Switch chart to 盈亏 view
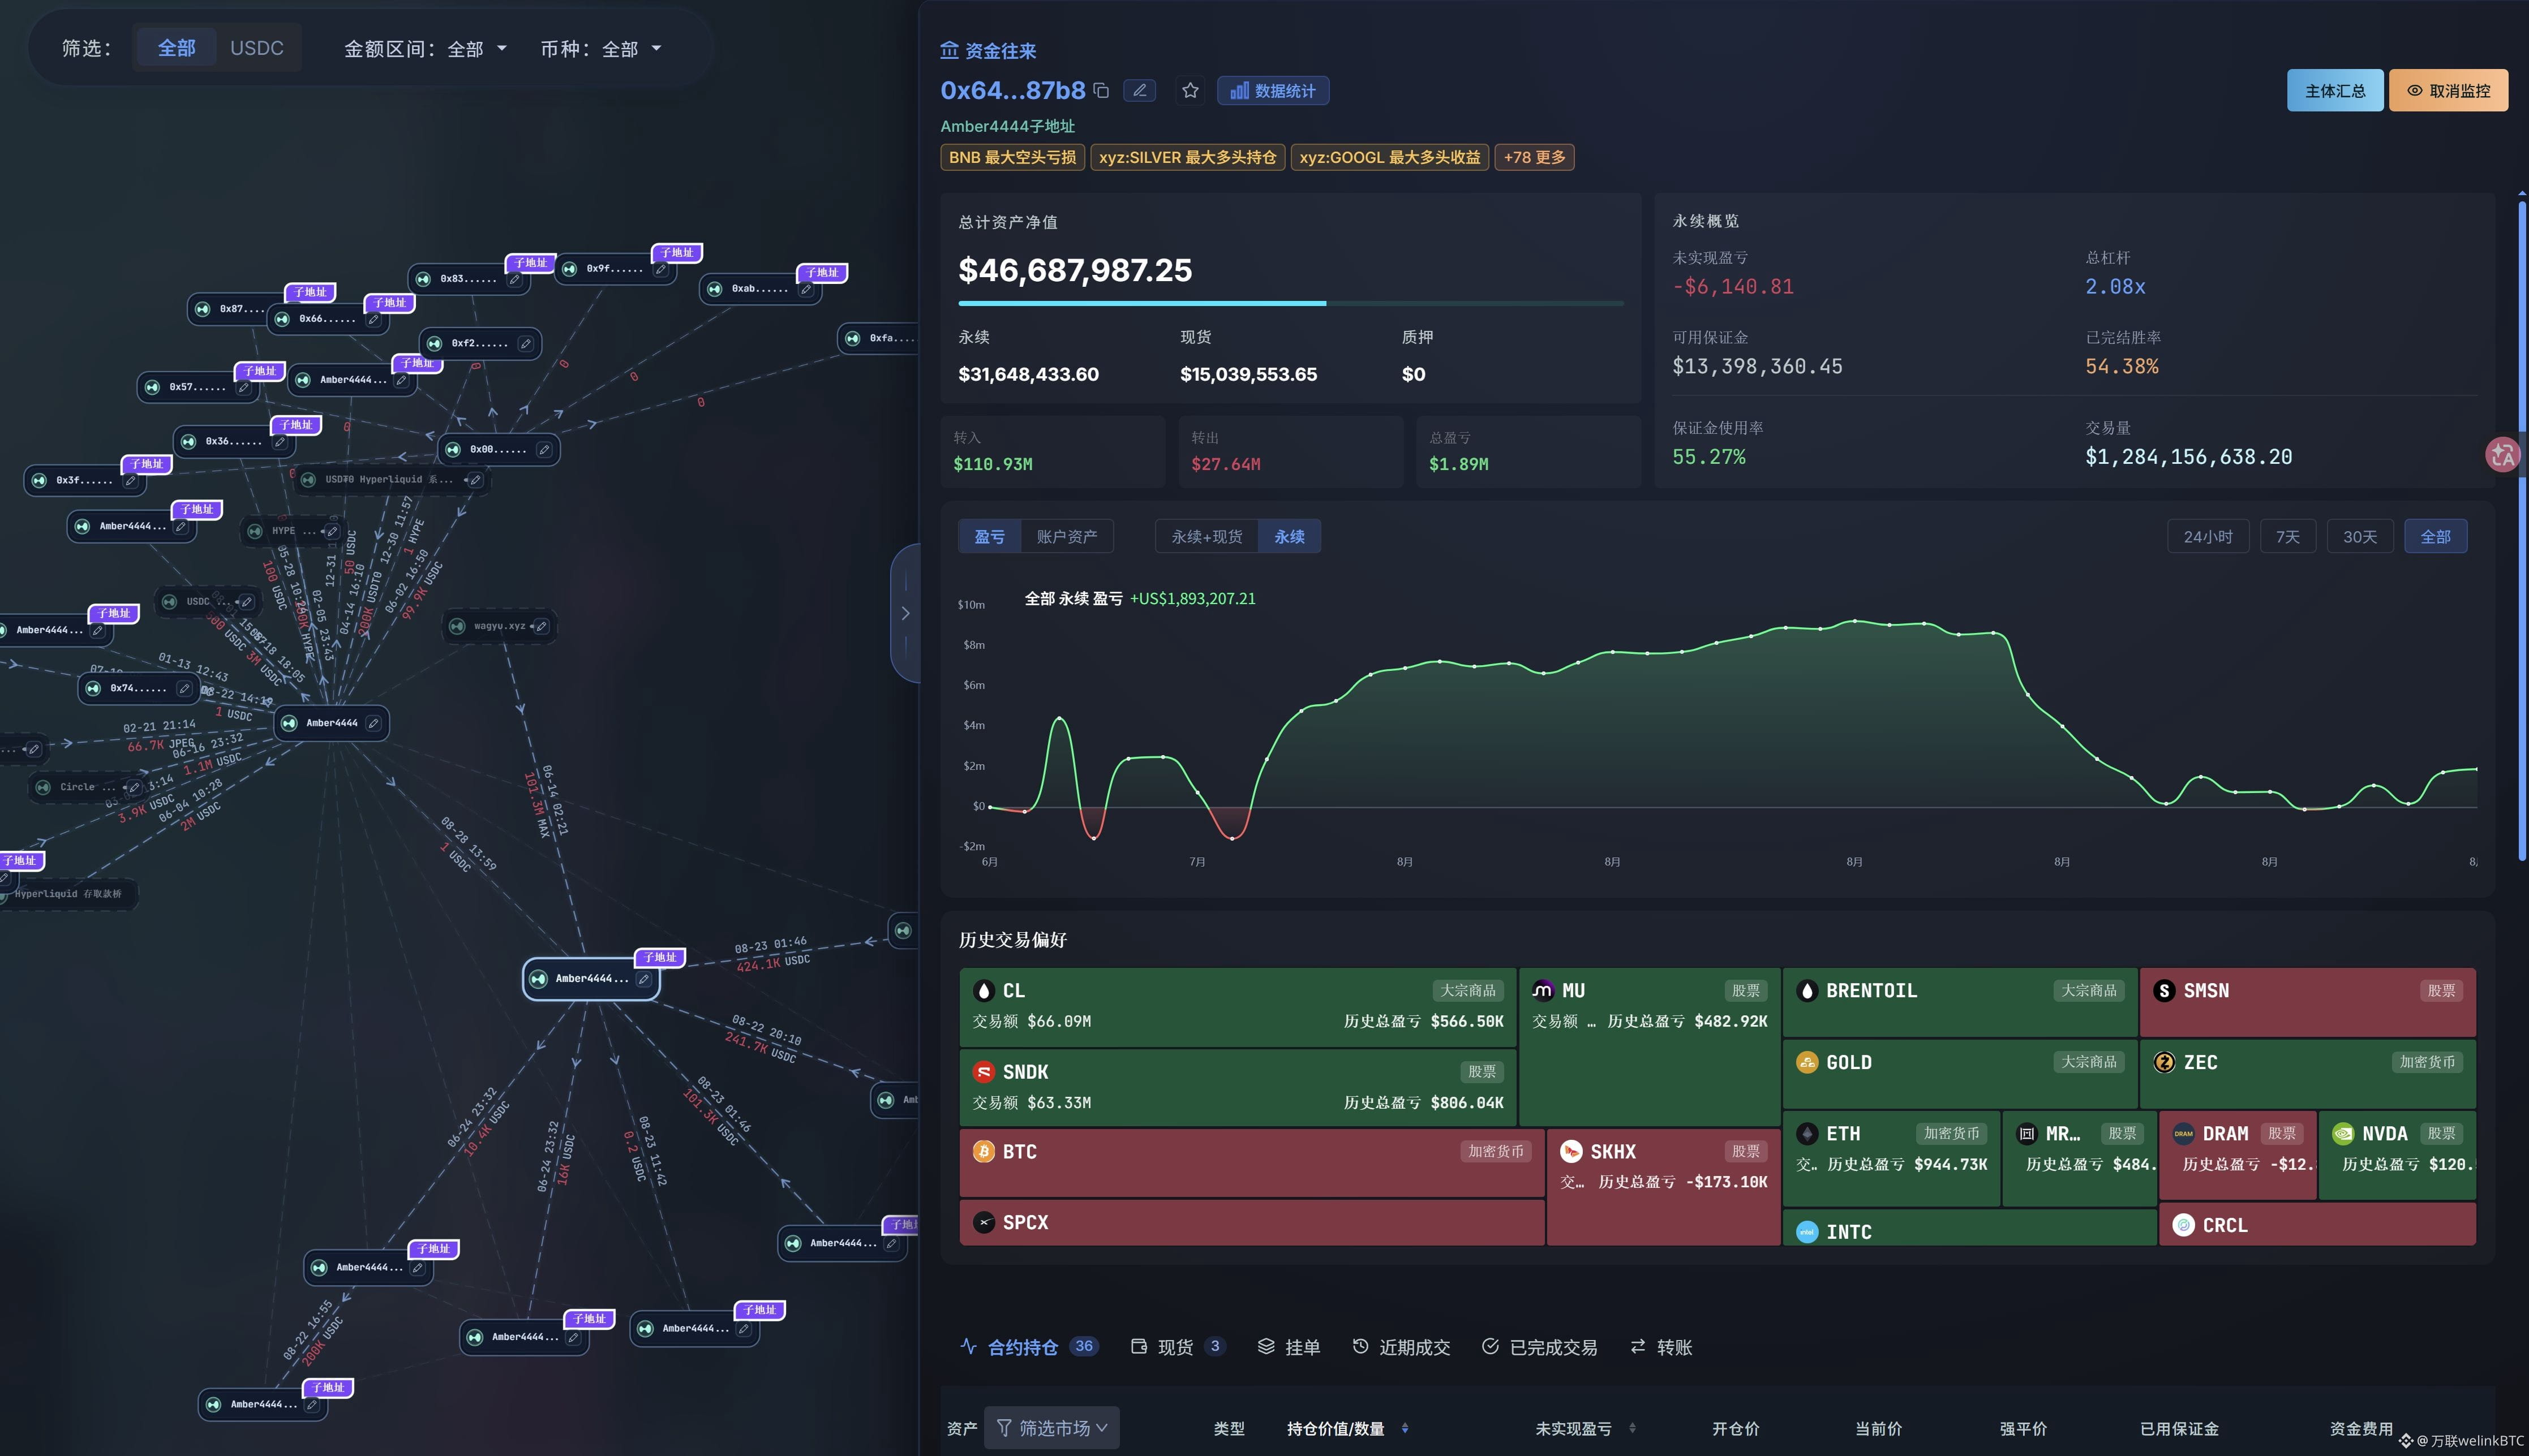2529x1456 pixels. 989,537
